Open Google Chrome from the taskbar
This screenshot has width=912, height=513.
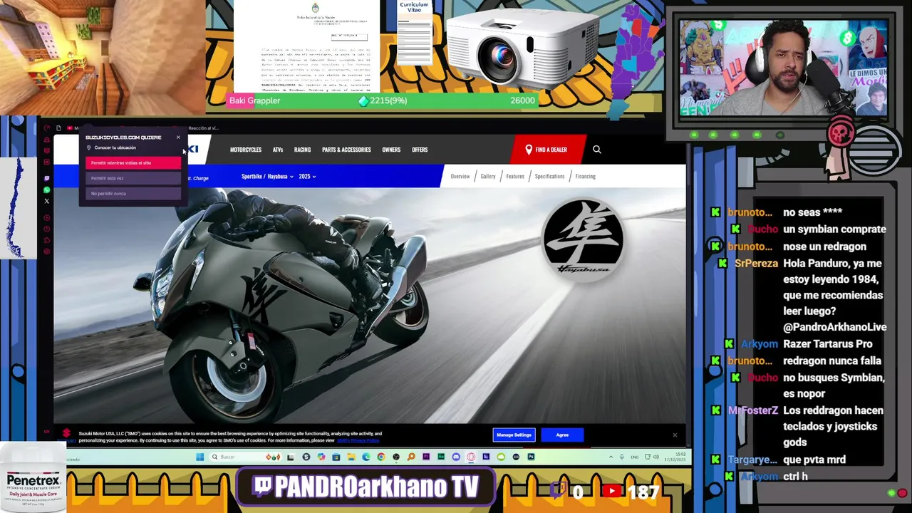point(381,457)
